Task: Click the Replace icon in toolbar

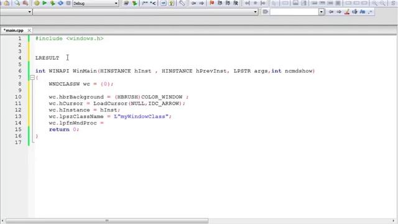Action: [x=25, y=3]
